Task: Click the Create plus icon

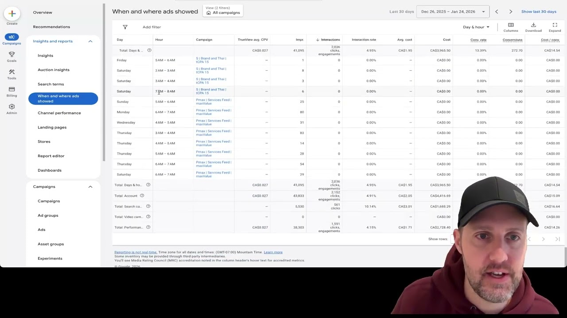Action: [x=12, y=14]
